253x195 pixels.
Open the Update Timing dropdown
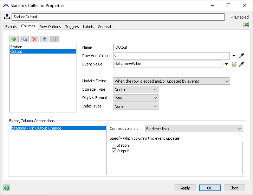click(172, 81)
